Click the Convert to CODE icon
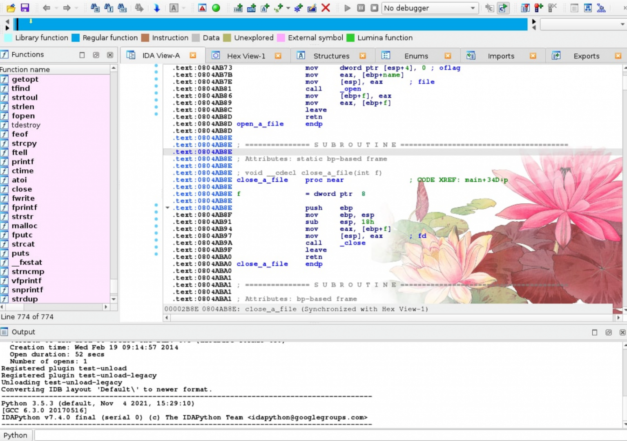 tap(238, 8)
